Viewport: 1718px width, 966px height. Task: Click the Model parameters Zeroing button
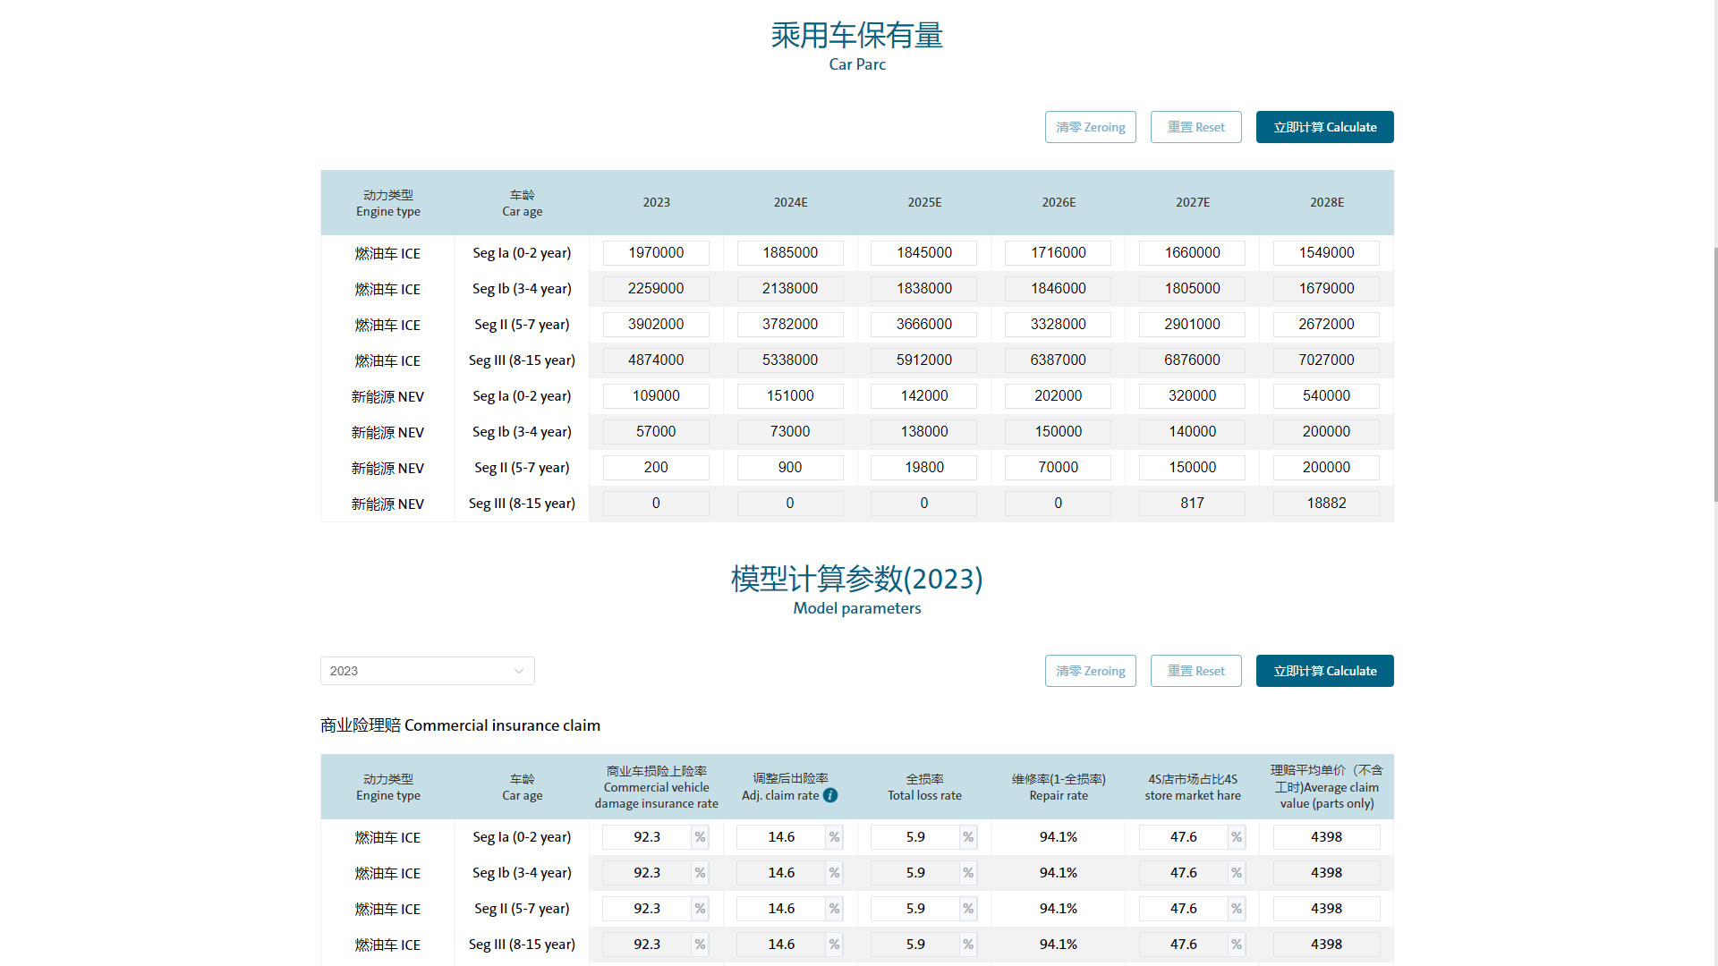click(x=1090, y=671)
